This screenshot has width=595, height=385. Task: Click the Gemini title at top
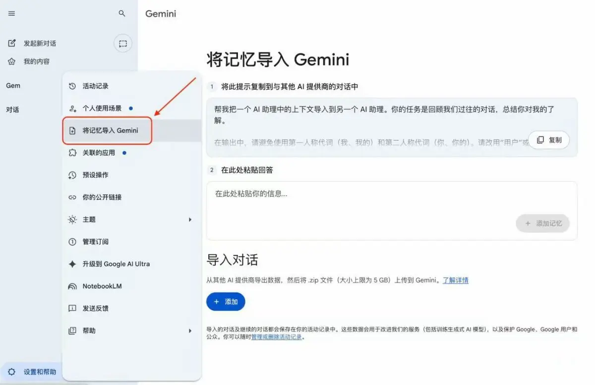[161, 14]
